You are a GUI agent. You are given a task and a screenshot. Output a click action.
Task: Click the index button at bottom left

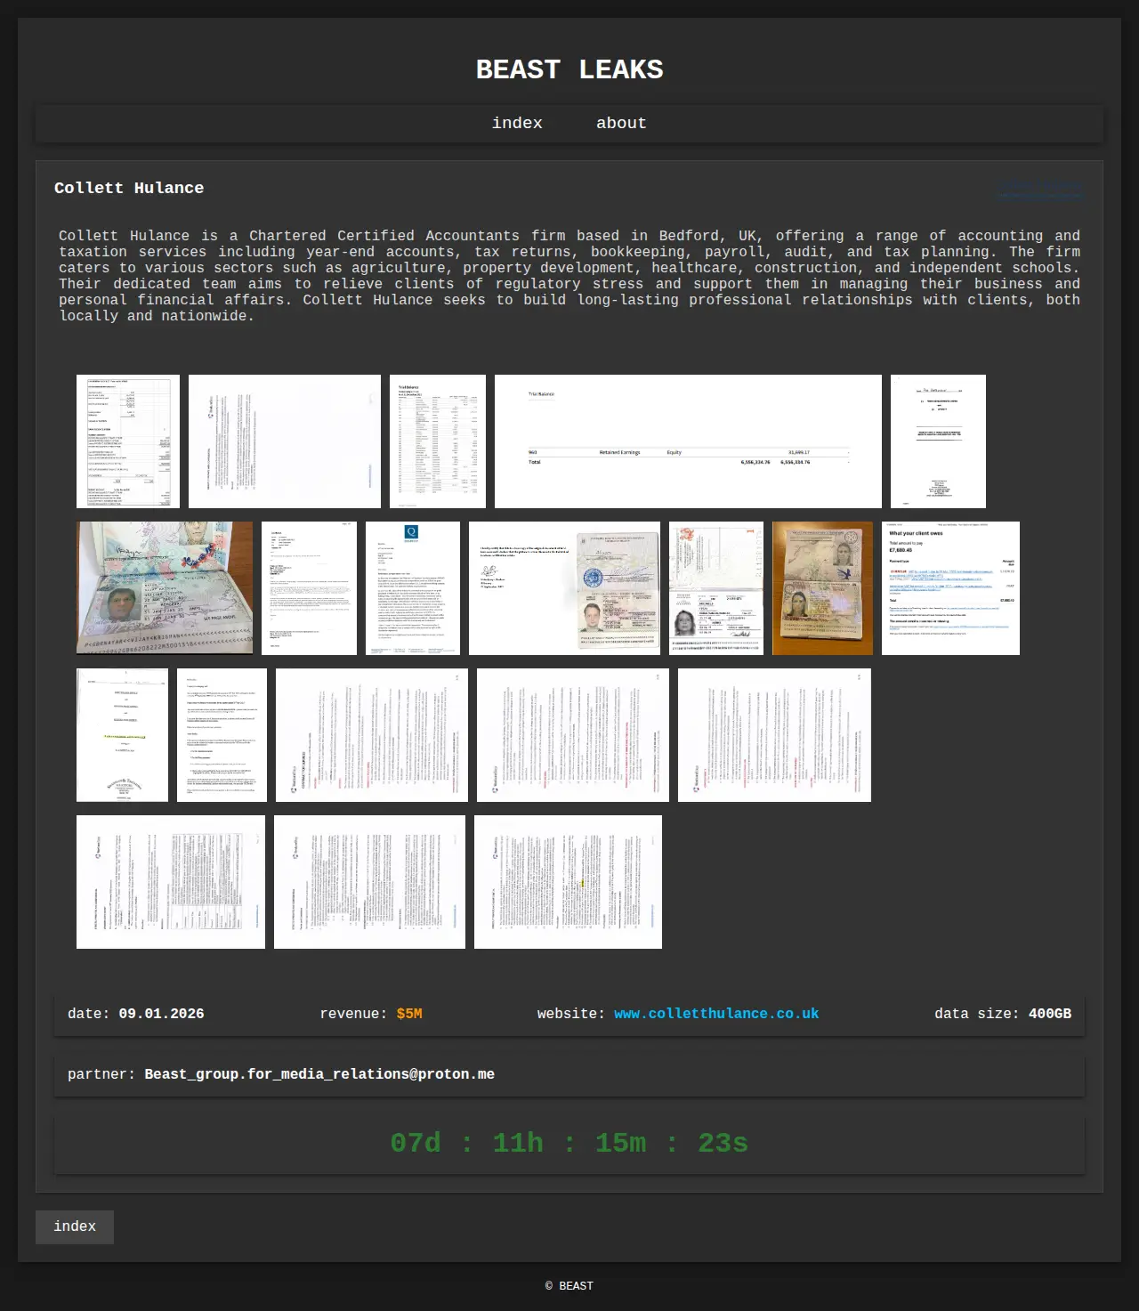click(x=75, y=1226)
